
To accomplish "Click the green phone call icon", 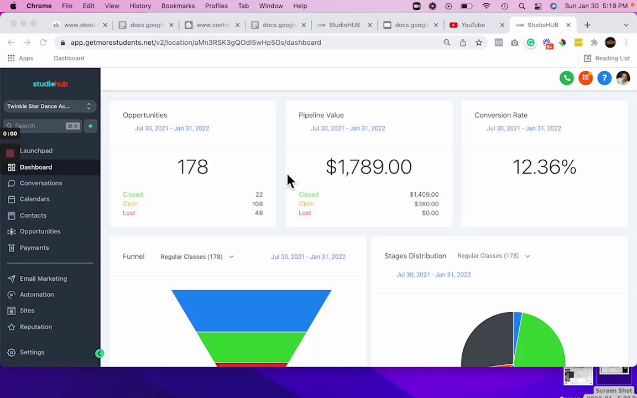I will [x=566, y=78].
